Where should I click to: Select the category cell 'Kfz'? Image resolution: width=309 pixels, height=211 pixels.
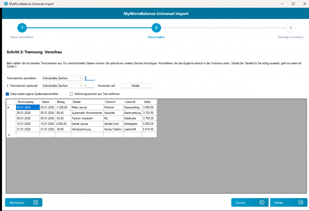pyautogui.click(x=113, y=118)
